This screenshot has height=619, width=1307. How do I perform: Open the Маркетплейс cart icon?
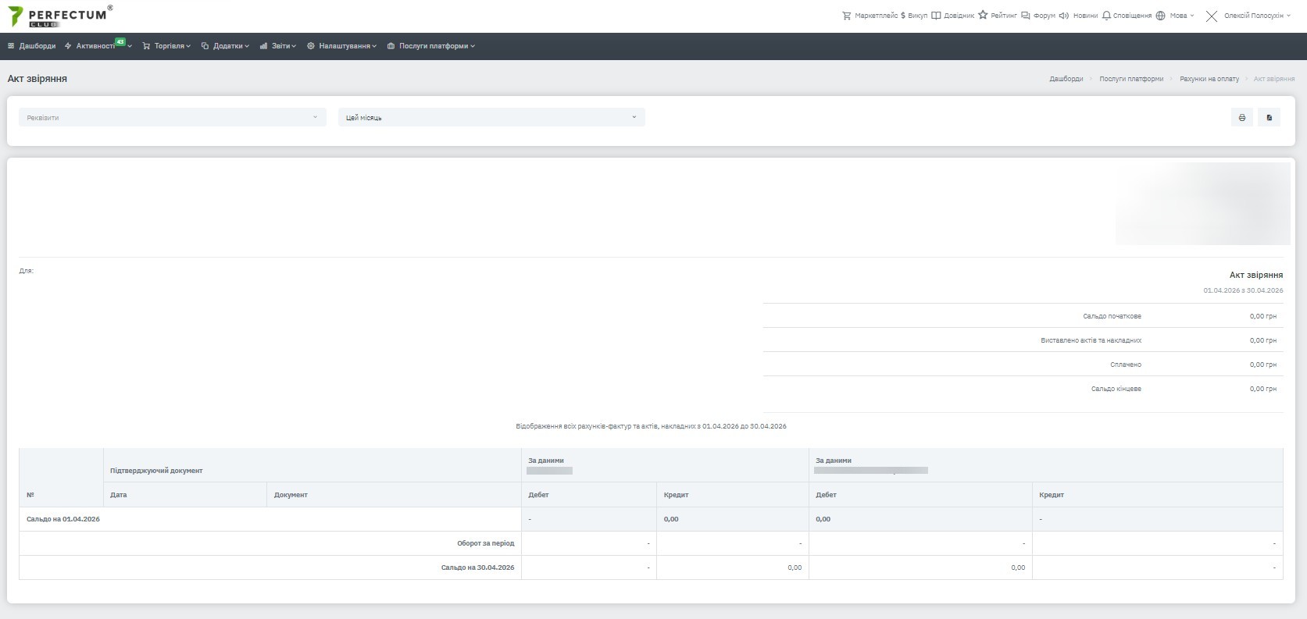846,16
